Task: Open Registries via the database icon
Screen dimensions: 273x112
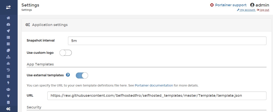Action: (x=8, y=102)
